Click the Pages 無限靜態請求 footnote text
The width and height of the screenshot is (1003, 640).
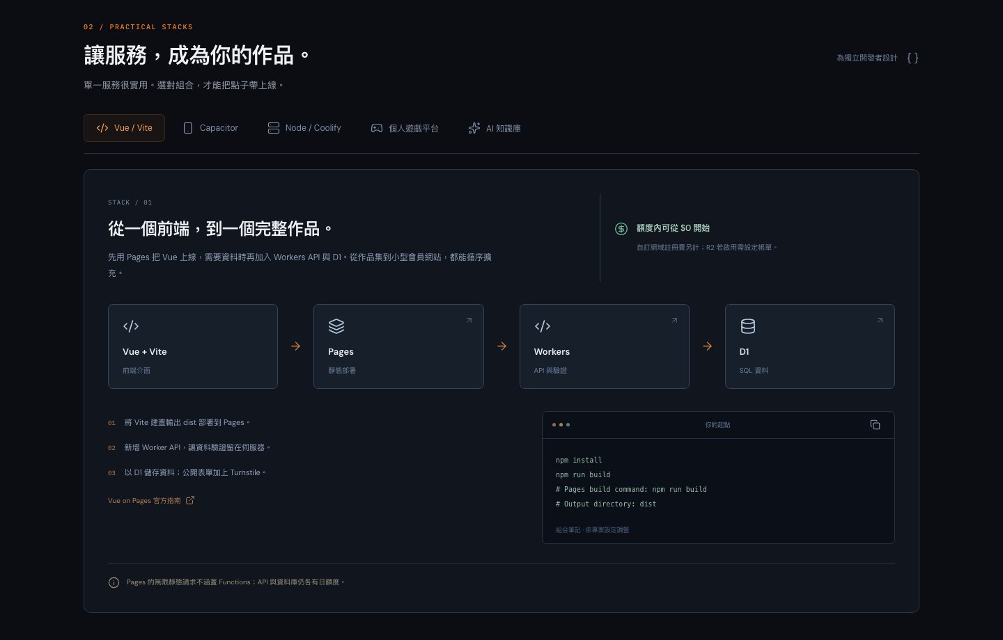[235, 582]
